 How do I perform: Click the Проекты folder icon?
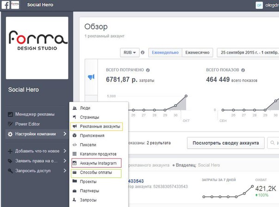pos(74,181)
